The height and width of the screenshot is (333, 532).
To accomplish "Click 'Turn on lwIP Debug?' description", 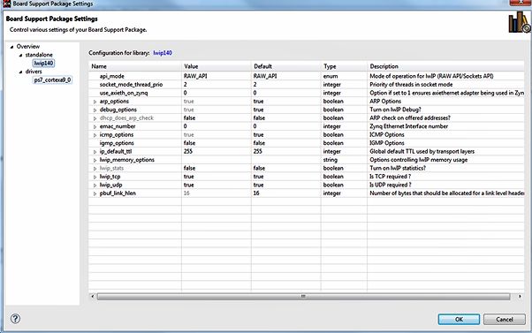I will click(x=395, y=110).
